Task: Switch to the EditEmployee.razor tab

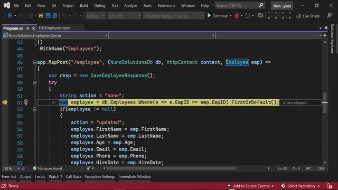Action: click(54, 28)
